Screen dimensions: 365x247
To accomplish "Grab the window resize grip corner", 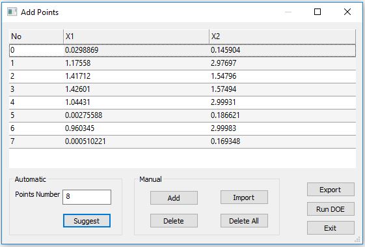I will click(358, 239).
